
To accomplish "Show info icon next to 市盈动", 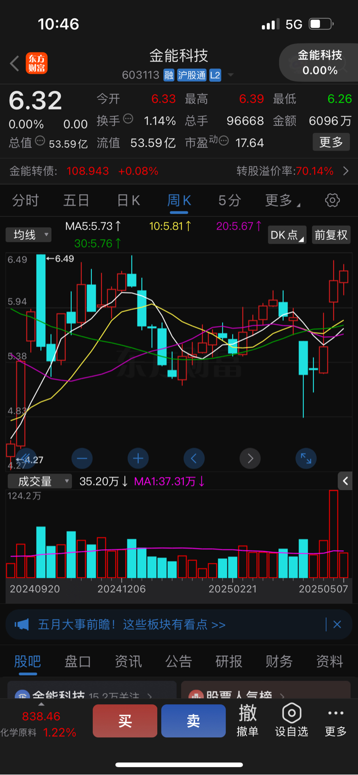I will click(x=224, y=141).
